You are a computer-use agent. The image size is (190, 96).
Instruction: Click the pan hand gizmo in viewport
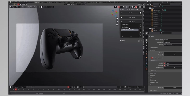[x=117, y=22]
